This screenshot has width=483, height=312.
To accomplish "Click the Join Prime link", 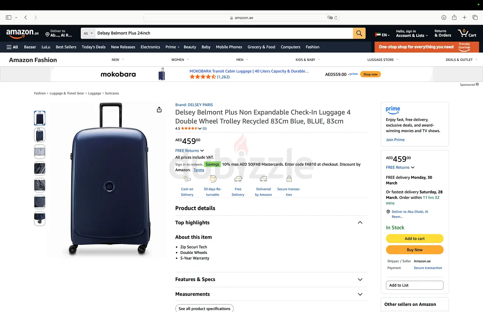I will [395, 140].
